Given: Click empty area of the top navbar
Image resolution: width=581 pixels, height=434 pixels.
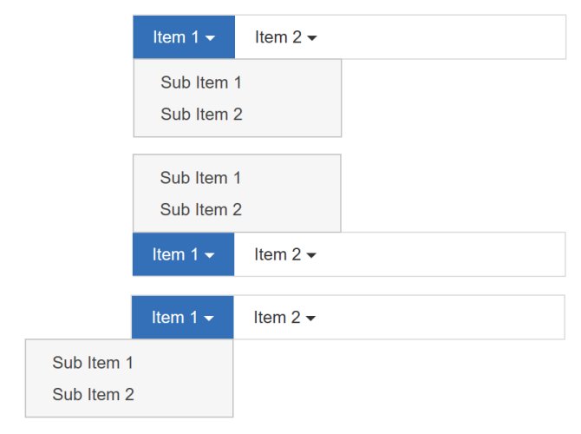Looking at the screenshot, I should coord(450,37).
